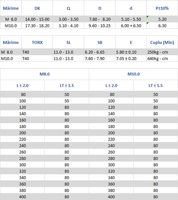The image size is (178, 200).
Task: Select cell containing 17.30 - 18.20
Action: click(x=37, y=26)
